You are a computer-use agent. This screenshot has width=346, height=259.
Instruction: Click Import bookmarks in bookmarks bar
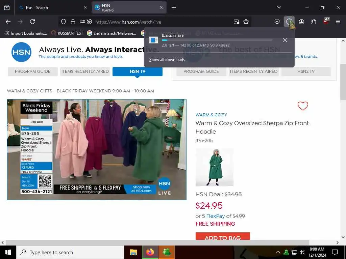[26, 33]
